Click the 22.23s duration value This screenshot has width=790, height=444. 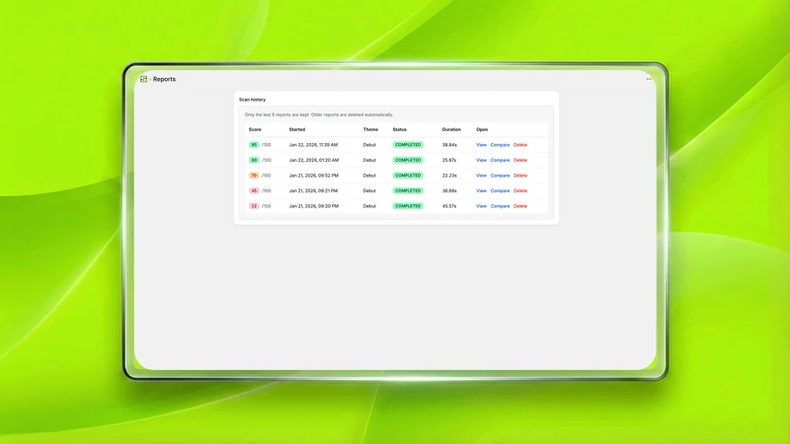[449, 176]
